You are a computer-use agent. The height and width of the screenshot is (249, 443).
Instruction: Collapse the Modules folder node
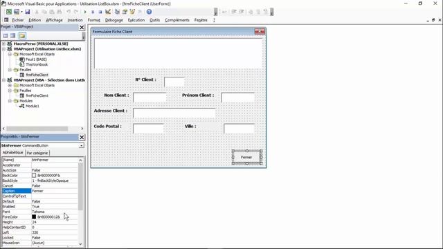(10, 101)
